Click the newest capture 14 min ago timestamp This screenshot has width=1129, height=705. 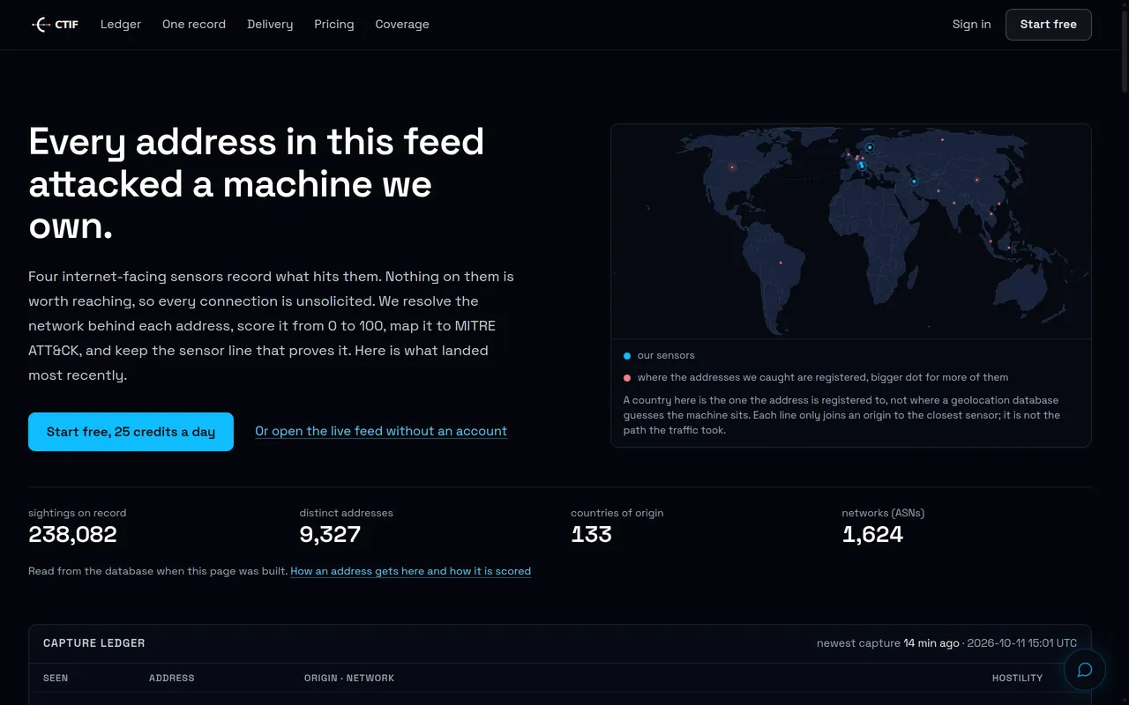tap(946, 643)
